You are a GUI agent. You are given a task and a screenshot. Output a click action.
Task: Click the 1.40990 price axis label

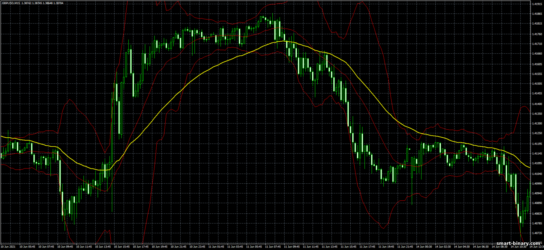[x=537, y=183]
